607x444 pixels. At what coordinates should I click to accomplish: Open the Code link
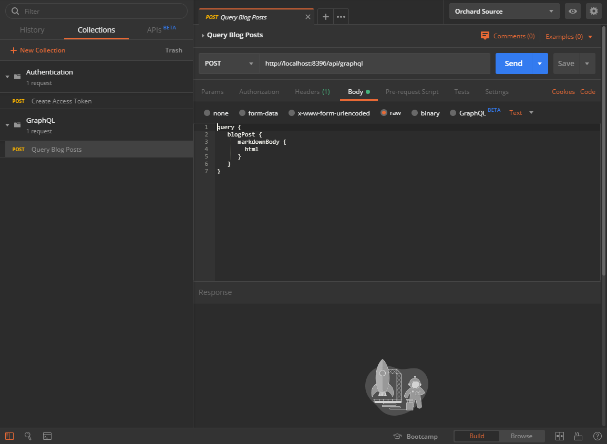(588, 92)
